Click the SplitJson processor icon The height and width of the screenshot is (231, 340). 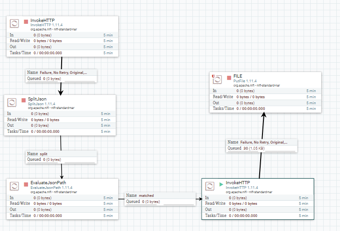click(12, 102)
